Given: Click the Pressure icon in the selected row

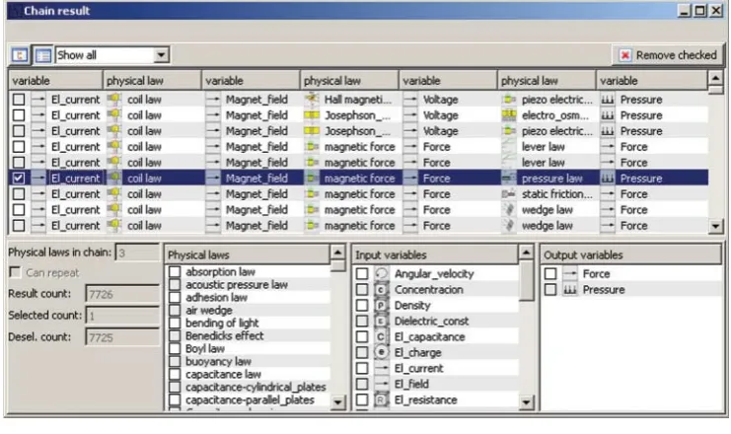Looking at the screenshot, I should pyautogui.click(x=607, y=179).
